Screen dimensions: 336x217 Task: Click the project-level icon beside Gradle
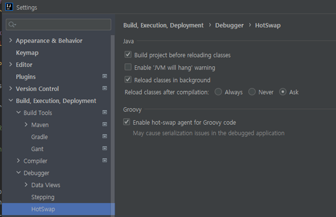[104, 136]
